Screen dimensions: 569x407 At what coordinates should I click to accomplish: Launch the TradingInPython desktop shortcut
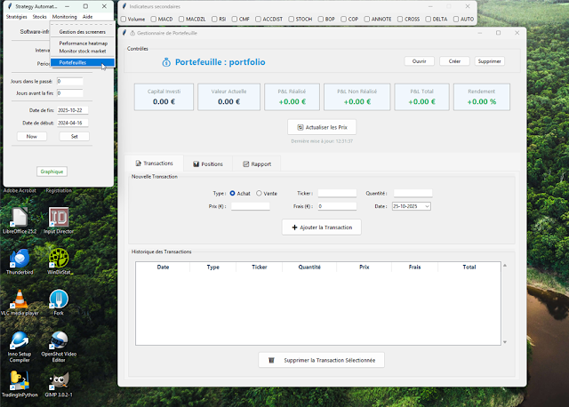18,382
